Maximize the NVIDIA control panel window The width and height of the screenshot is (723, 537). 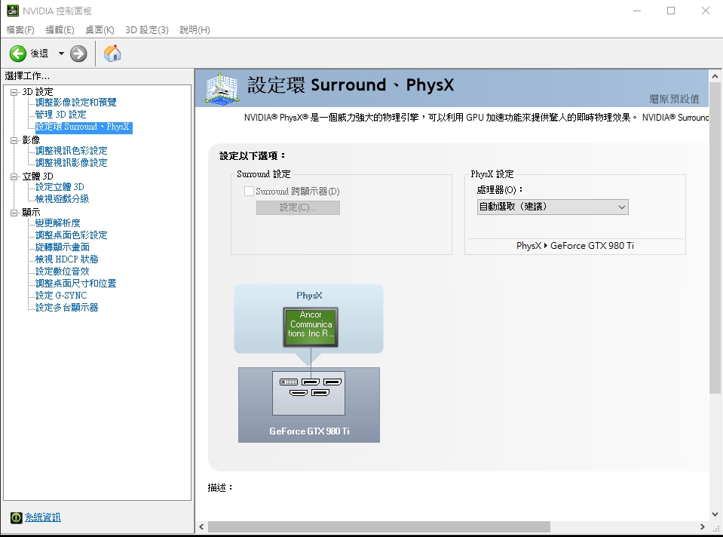(671, 11)
